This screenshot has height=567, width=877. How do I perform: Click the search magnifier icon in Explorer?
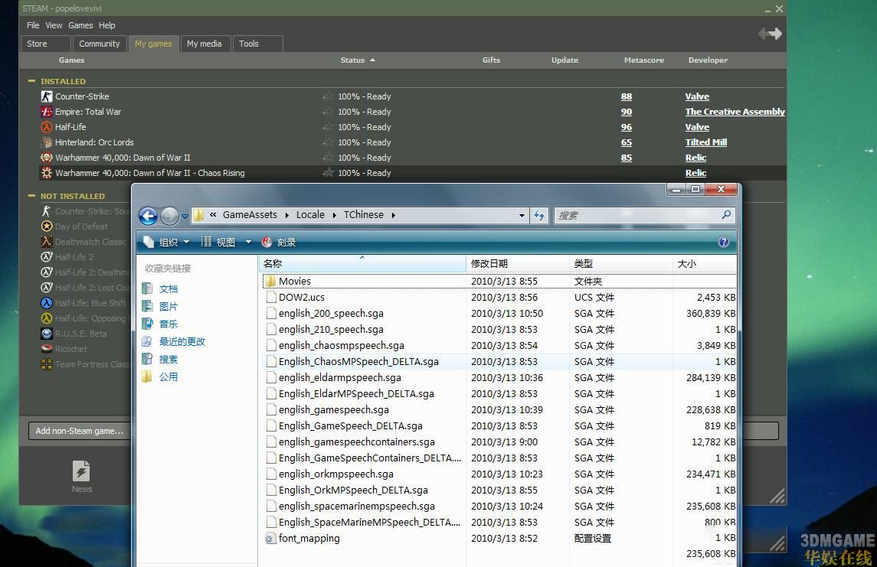pos(726,214)
